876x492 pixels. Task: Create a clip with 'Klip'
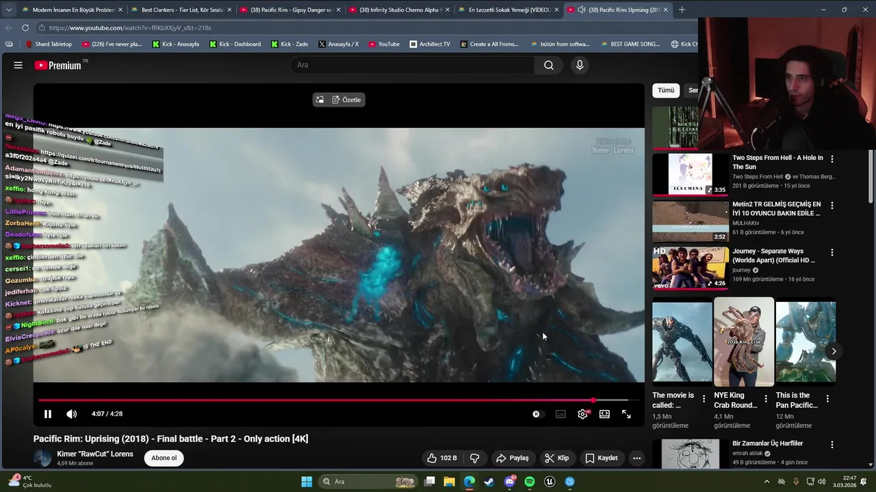[x=556, y=458]
